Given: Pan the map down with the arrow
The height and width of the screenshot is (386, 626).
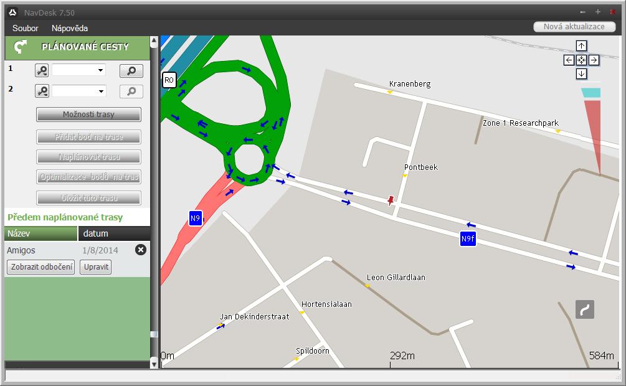Looking at the screenshot, I should (581, 74).
